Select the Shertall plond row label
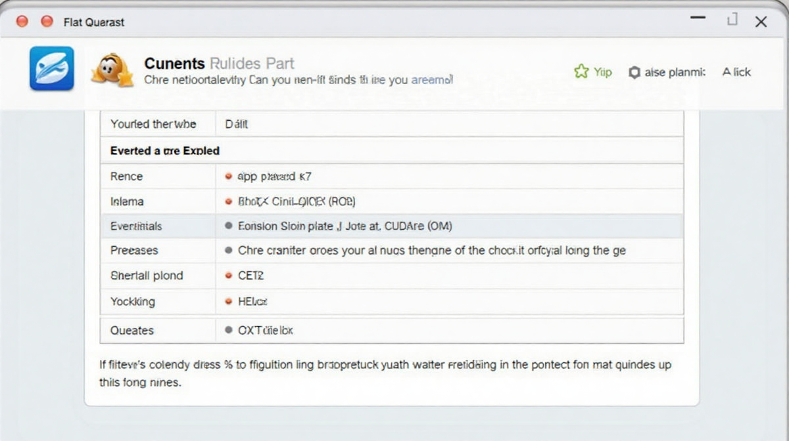 (x=147, y=276)
